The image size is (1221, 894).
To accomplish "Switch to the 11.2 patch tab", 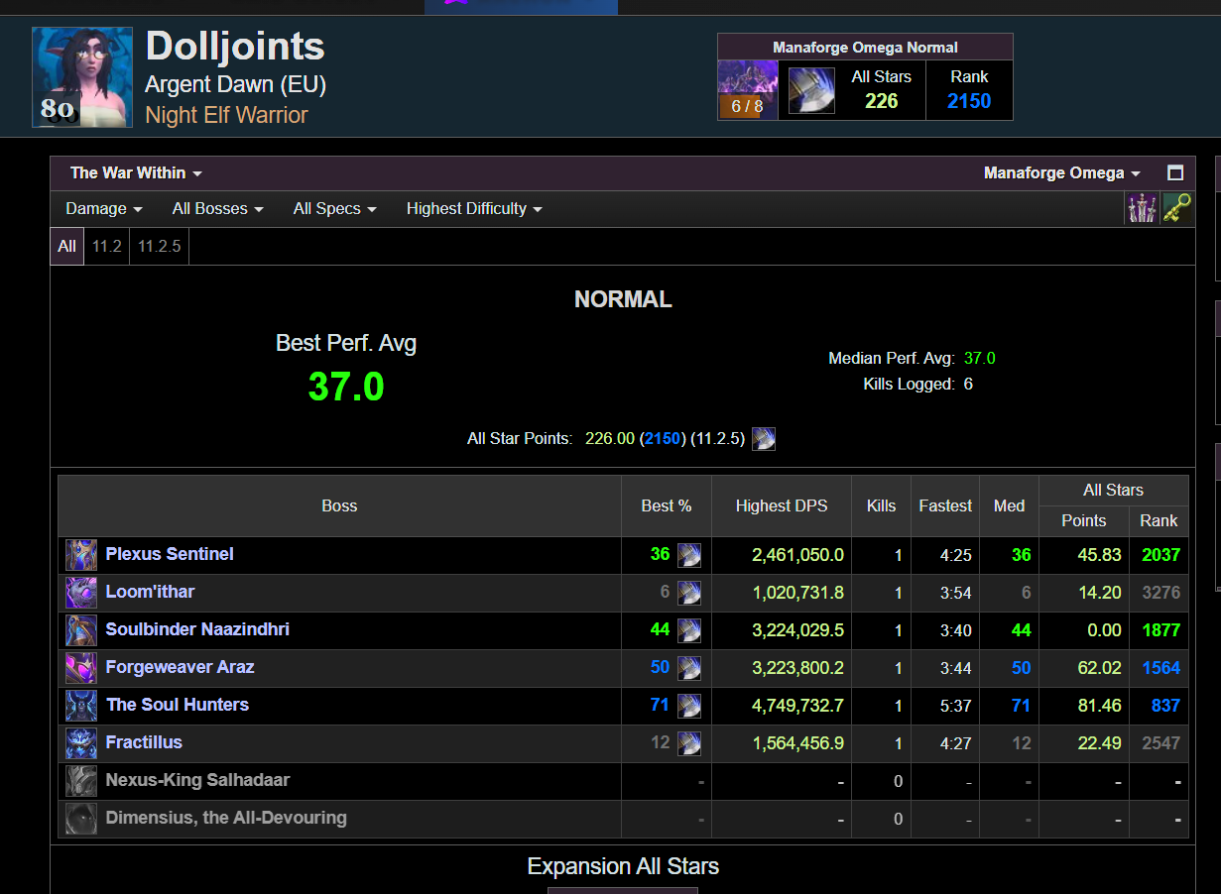I will click(107, 247).
